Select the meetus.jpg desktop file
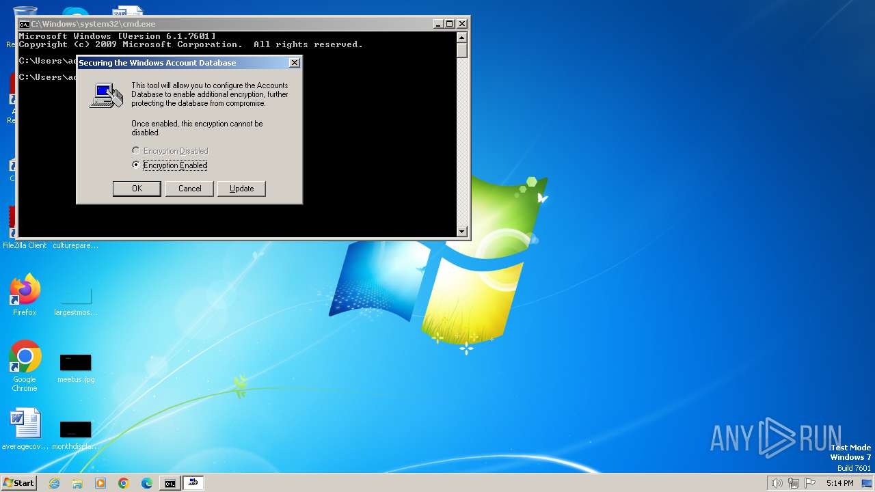Viewport: 875px width, 492px height. 75,368
